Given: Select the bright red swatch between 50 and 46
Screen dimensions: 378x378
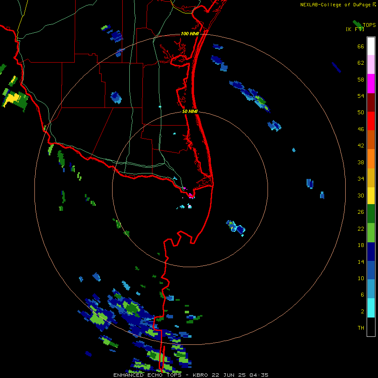Looking at the screenshot, I should [x=371, y=121].
